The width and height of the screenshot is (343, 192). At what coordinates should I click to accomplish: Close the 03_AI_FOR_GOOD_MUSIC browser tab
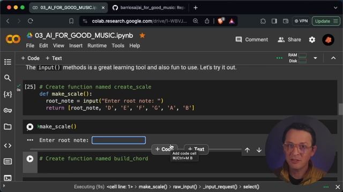click(x=103, y=7)
